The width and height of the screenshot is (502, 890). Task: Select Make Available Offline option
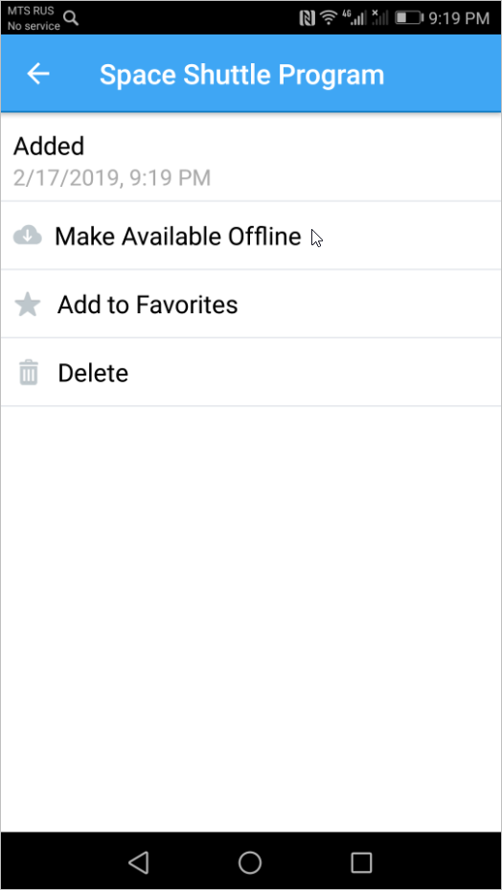tap(251, 236)
